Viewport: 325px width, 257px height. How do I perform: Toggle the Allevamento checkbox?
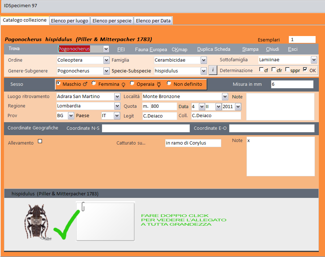tap(40, 141)
